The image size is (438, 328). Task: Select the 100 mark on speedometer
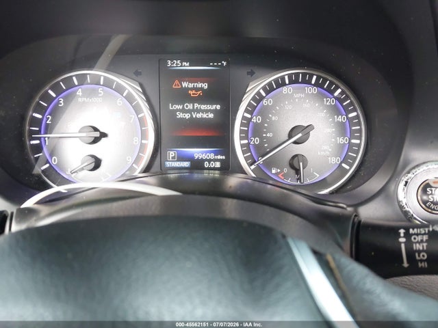(x=311, y=90)
